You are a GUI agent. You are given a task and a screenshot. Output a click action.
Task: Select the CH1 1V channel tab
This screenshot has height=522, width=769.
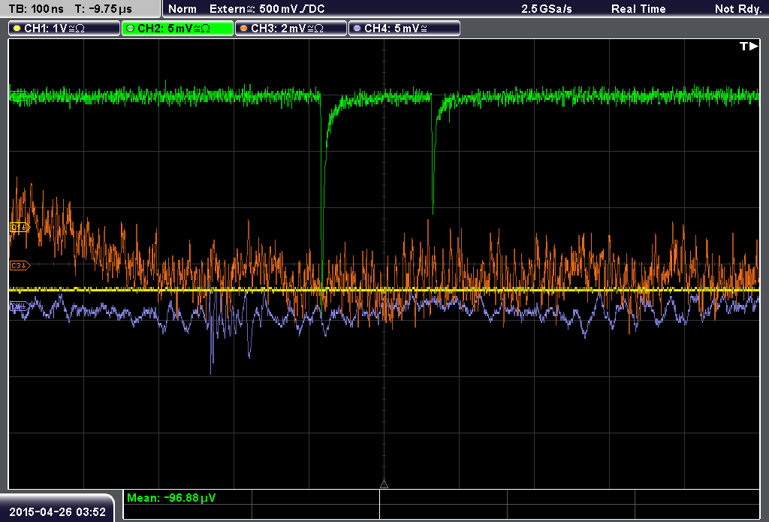65,29
